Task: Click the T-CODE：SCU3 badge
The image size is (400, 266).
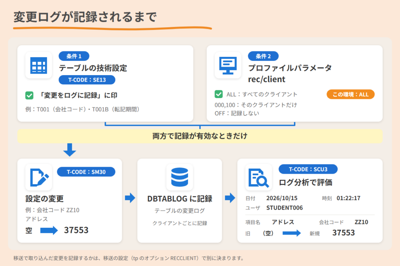Action: pyautogui.click(x=308, y=169)
